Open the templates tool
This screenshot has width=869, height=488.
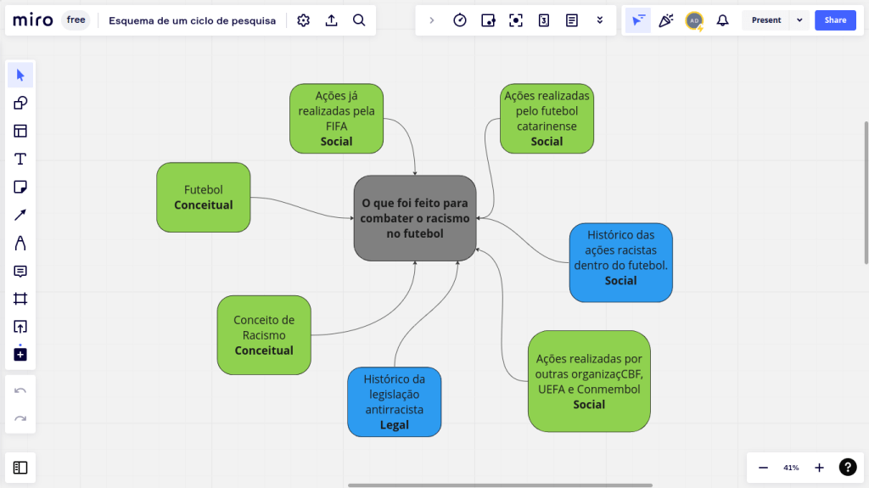20,131
